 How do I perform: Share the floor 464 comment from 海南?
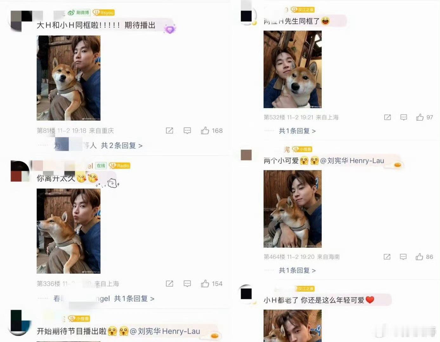click(x=387, y=257)
